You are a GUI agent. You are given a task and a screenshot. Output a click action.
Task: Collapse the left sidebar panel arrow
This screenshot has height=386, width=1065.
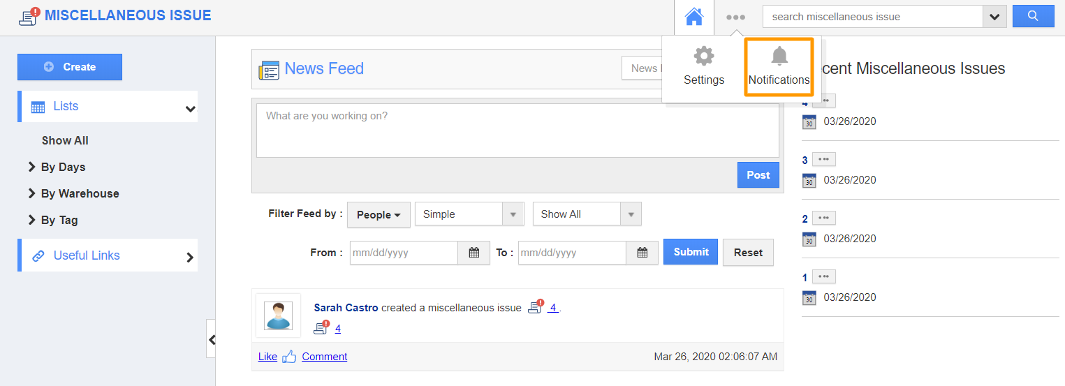tap(212, 339)
